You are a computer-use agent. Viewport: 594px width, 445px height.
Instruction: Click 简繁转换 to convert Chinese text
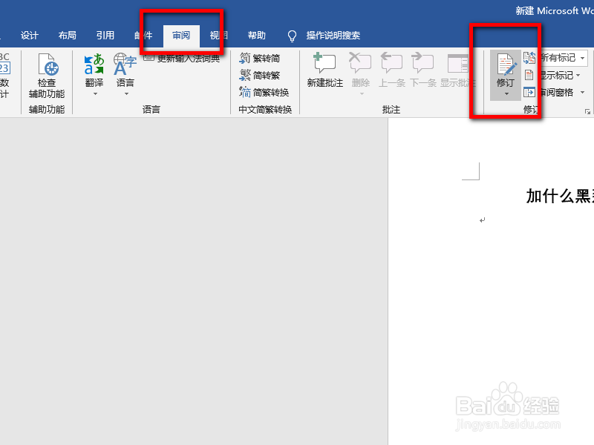pyautogui.click(x=264, y=93)
